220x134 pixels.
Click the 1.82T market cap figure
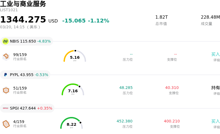click(161, 17)
